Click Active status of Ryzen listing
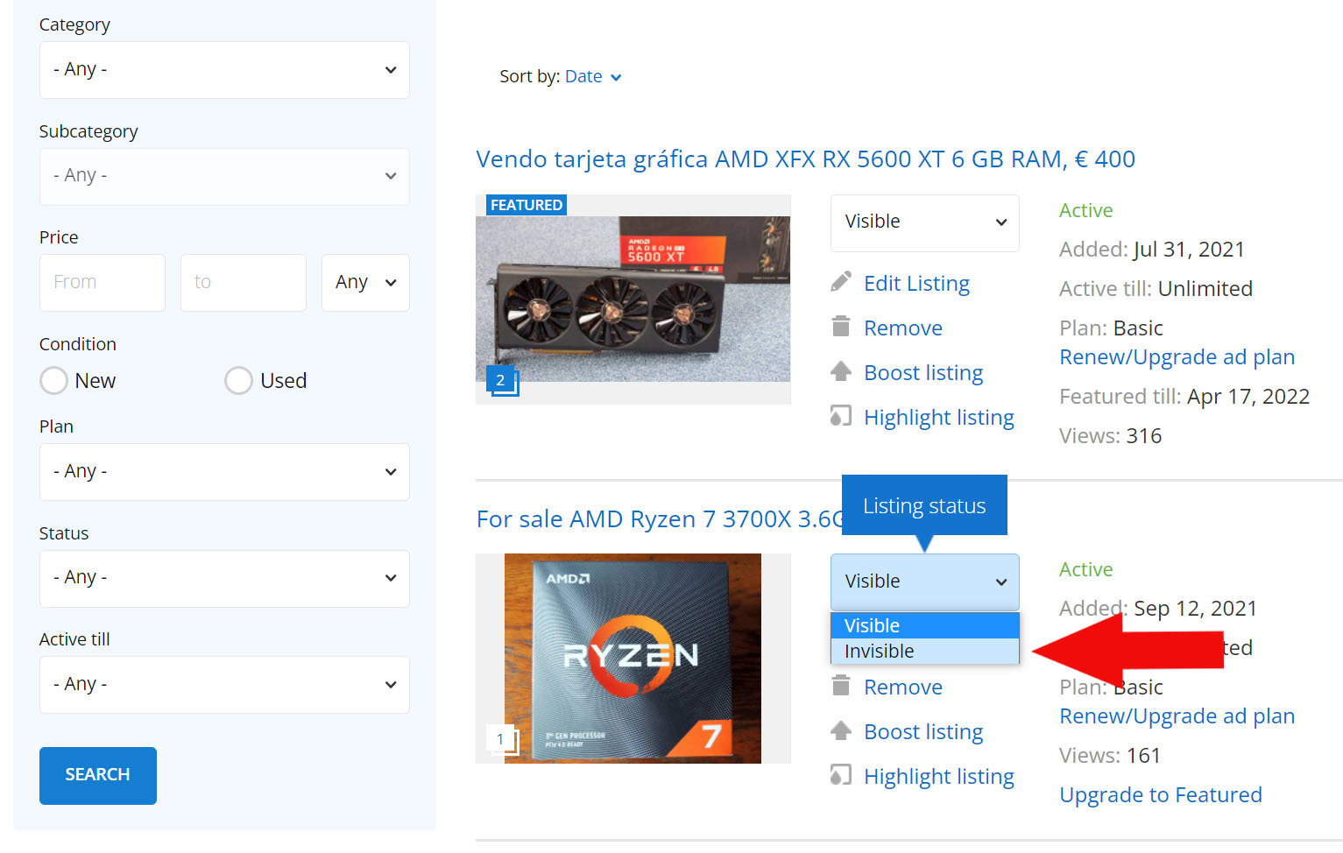1343x853 pixels. coord(1086,570)
